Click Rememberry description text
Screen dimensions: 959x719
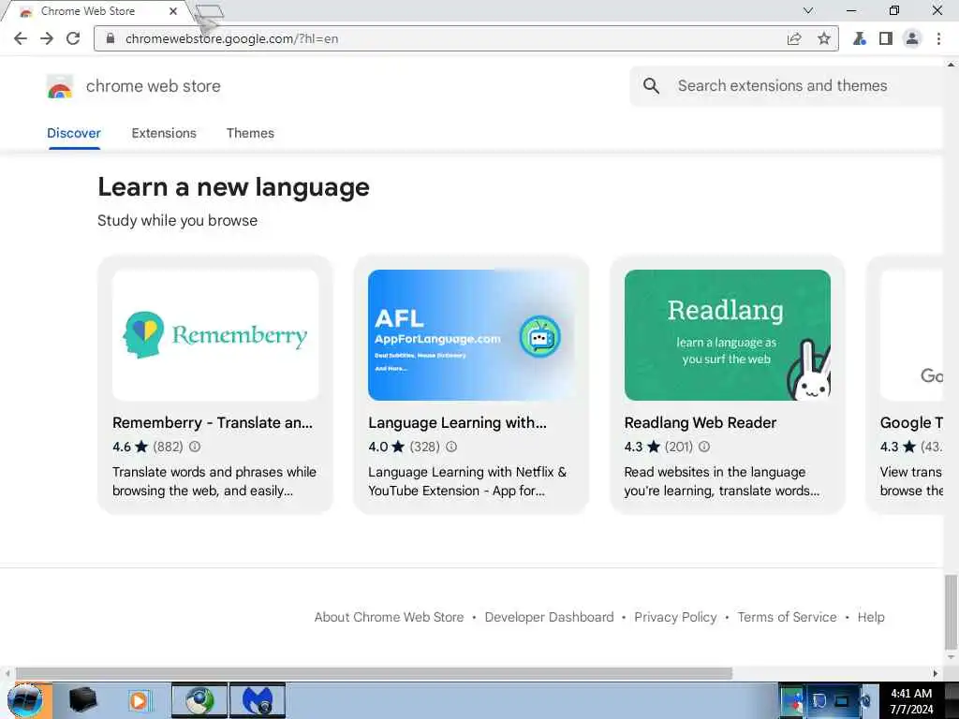214,481
